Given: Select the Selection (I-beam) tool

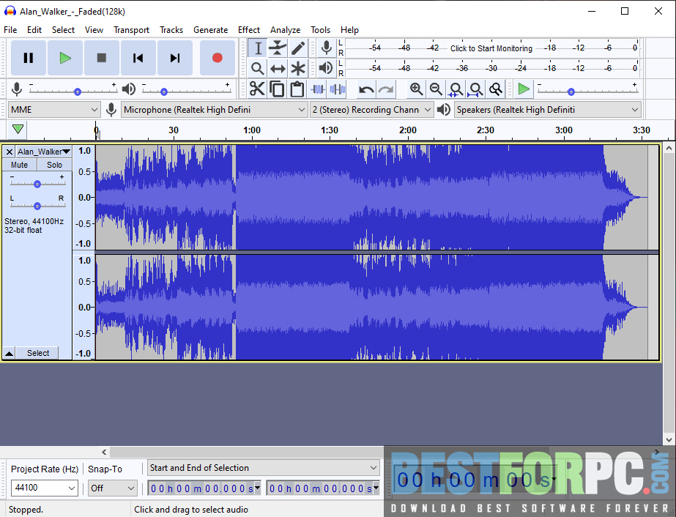Looking at the screenshot, I should [258, 48].
